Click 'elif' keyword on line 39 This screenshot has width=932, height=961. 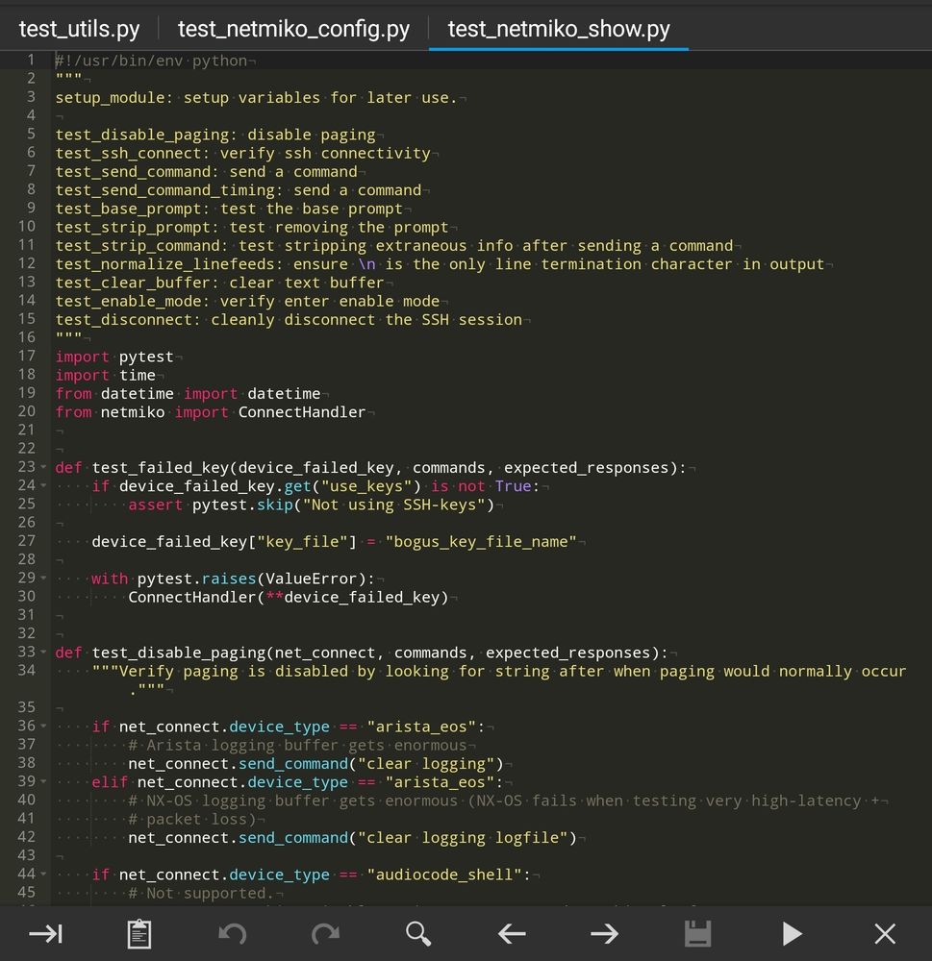coord(110,782)
